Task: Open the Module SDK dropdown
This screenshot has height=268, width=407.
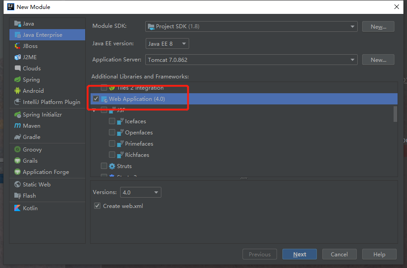Action: (x=251, y=26)
